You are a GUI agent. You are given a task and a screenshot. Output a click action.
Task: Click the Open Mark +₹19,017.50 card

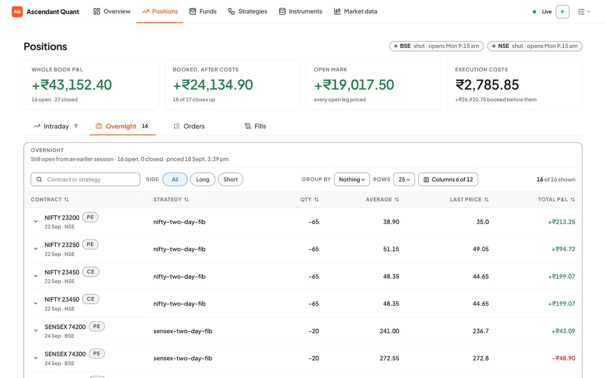(373, 85)
